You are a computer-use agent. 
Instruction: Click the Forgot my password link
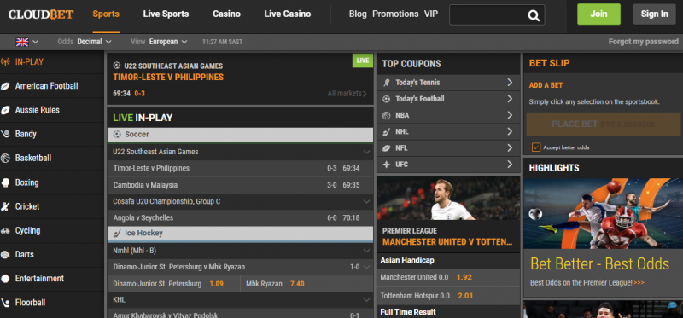point(644,42)
